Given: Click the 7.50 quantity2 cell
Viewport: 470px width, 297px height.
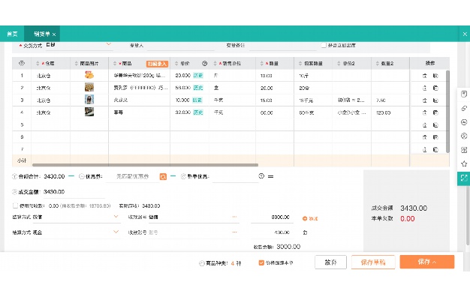Looking at the screenshot, I should [x=390, y=100].
